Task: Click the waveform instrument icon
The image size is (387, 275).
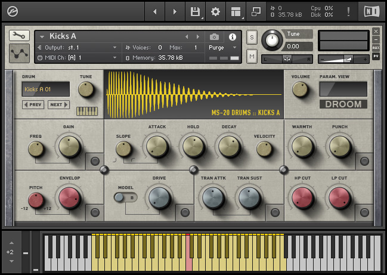Action: pos(19,53)
